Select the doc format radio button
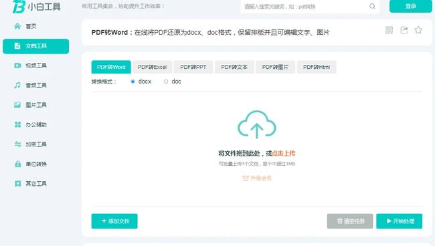 pyautogui.click(x=166, y=82)
